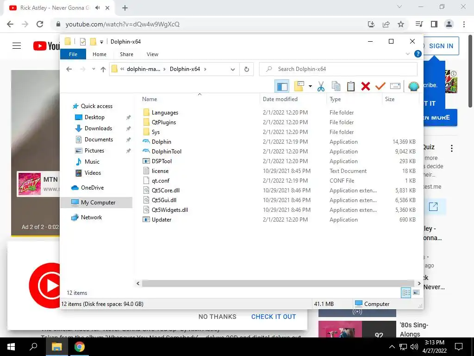
Task: Open the Share ribbon tab
Action: (x=126, y=54)
